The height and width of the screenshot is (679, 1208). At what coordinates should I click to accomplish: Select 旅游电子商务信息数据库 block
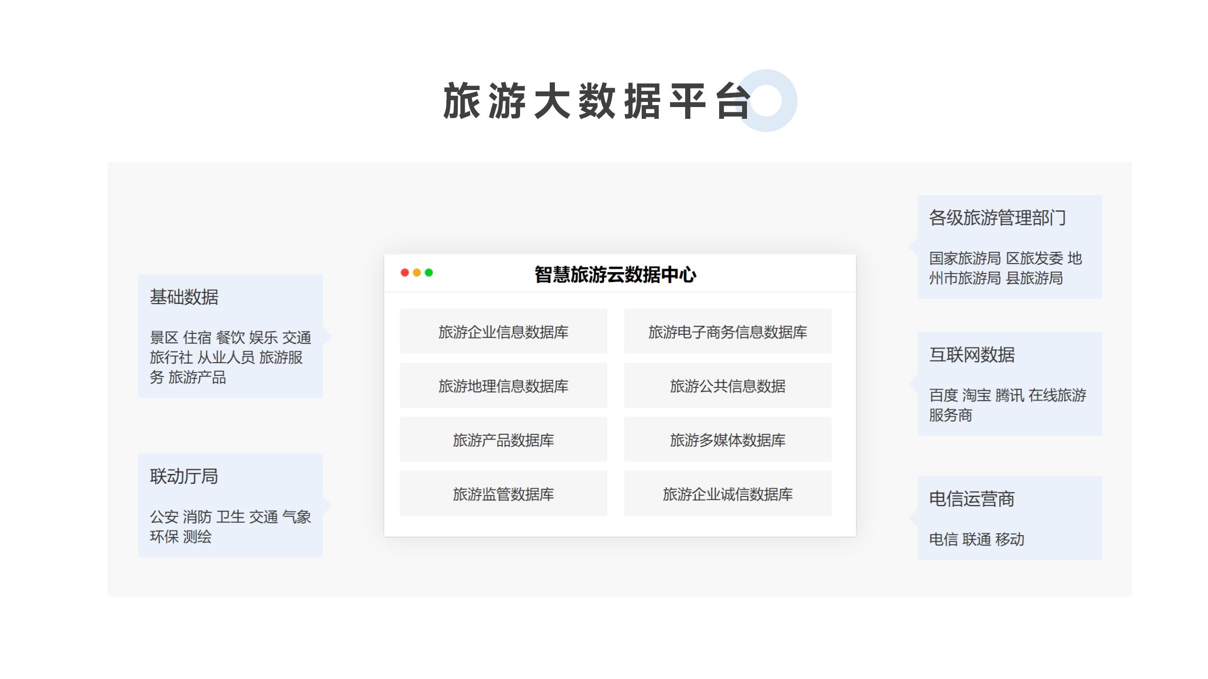pos(727,331)
